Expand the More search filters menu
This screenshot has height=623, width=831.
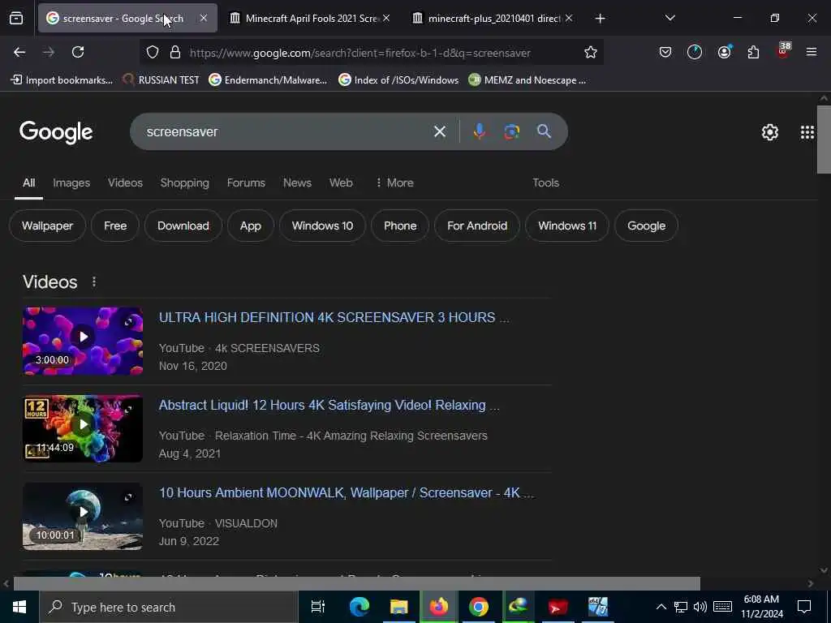pos(394,183)
